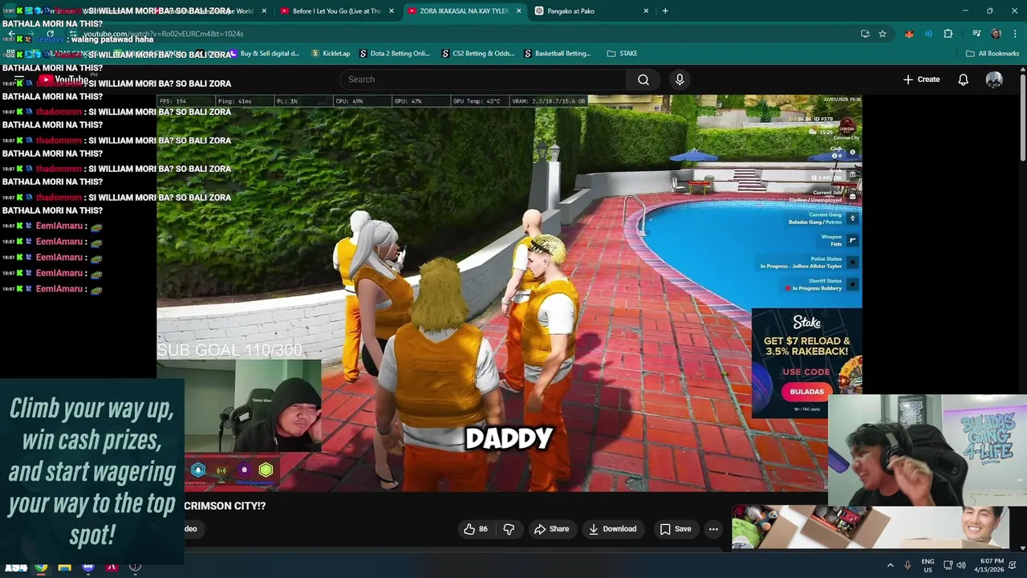This screenshot has width=1027, height=578.
Task: Click the Stake logo in the video ad
Action: (806, 322)
